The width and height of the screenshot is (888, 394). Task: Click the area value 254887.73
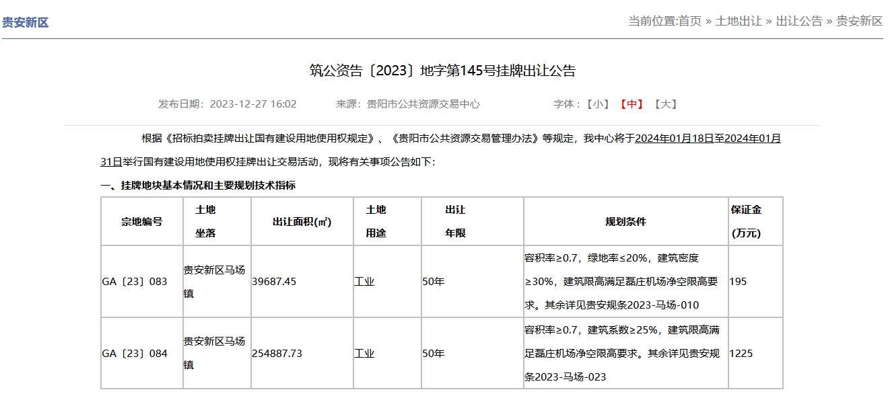tap(277, 354)
